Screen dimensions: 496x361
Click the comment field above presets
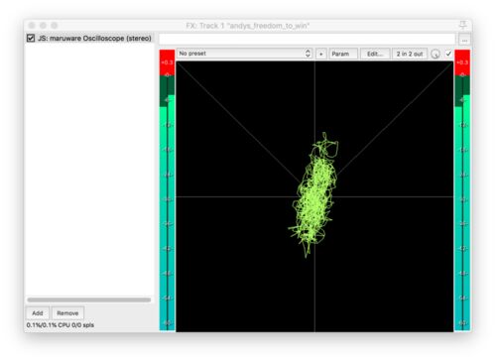click(x=308, y=39)
